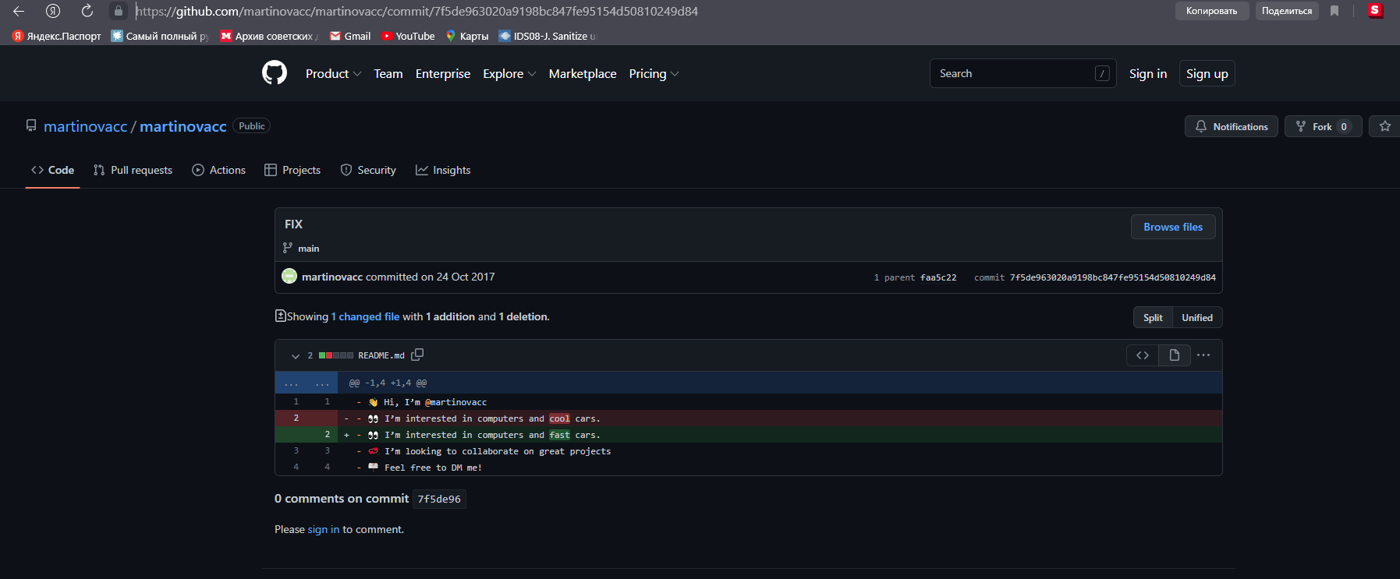
Task: Click the browser address bar URL
Action: [417, 11]
